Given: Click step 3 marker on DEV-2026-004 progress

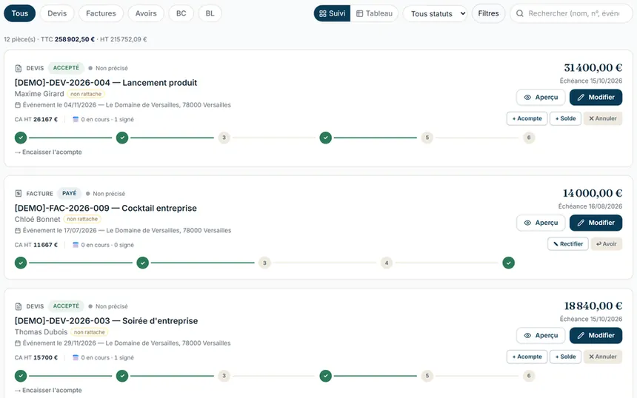Looking at the screenshot, I should click(x=224, y=138).
